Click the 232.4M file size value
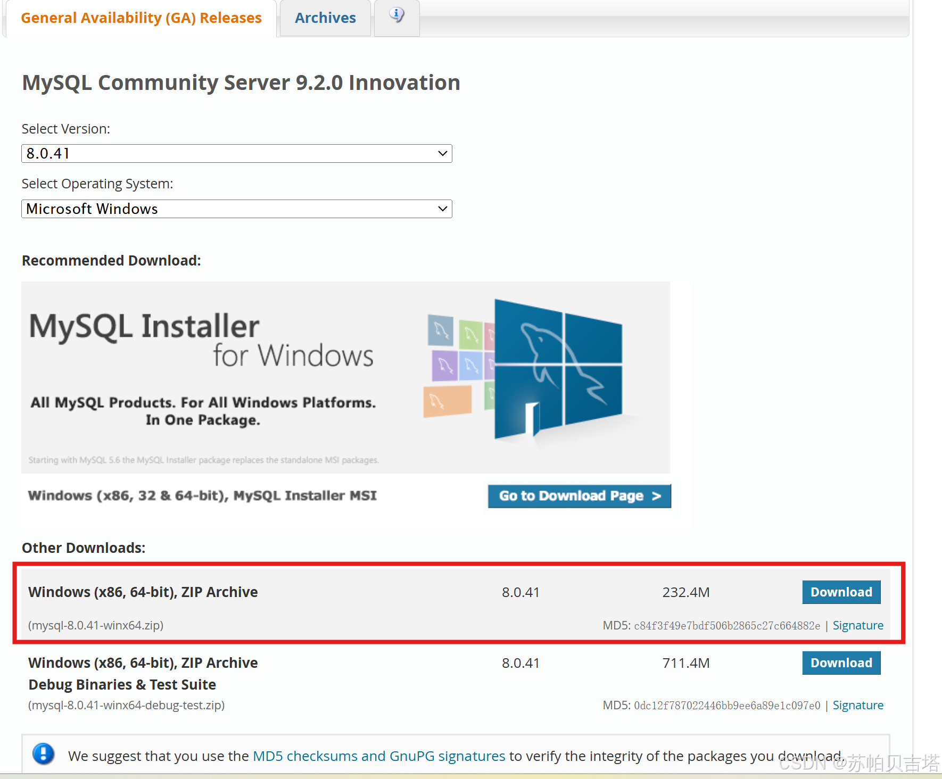This screenshot has width=942, height=779. click(686, 592)
